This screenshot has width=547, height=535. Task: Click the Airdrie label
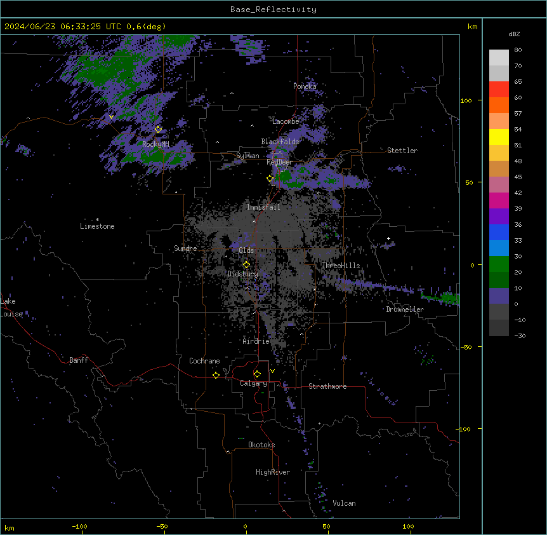click(256, 341)
